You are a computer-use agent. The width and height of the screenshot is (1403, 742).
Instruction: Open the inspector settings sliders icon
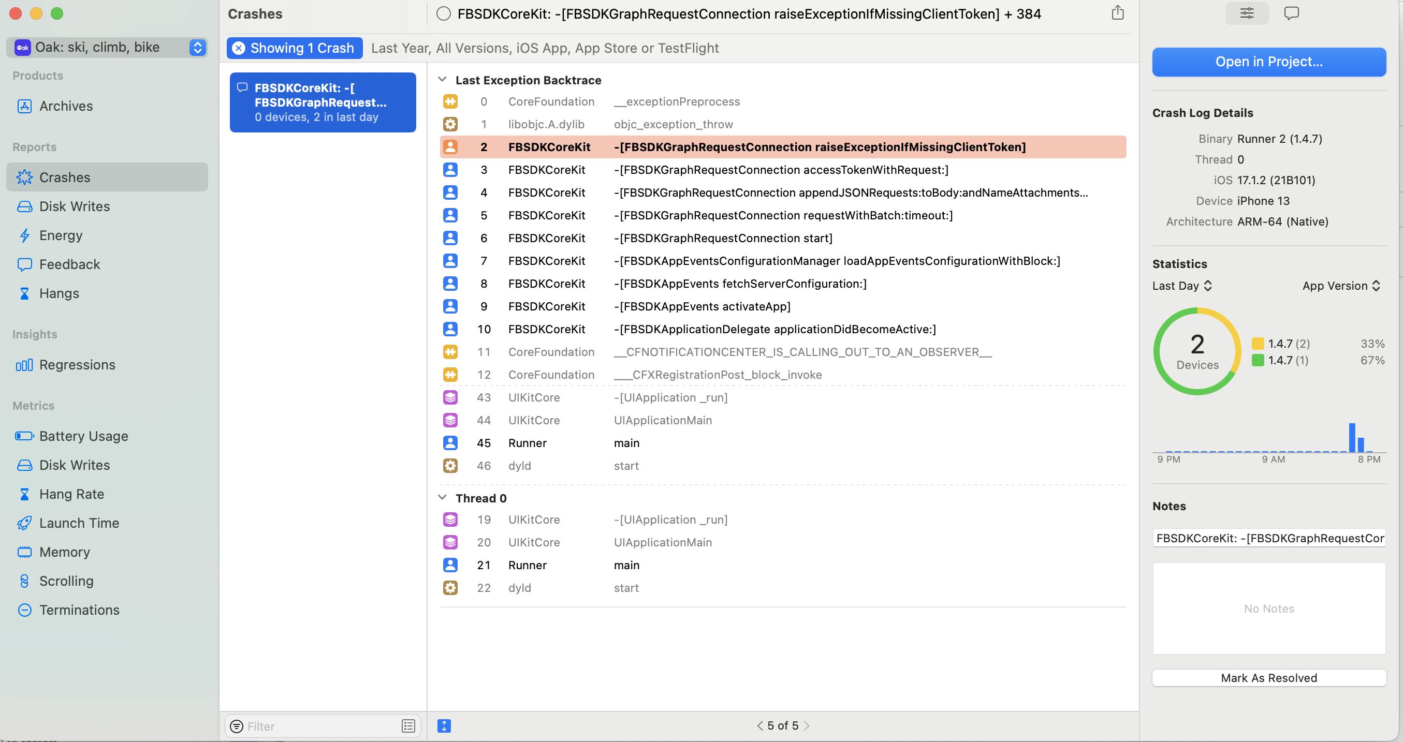tap(1246, 13)
